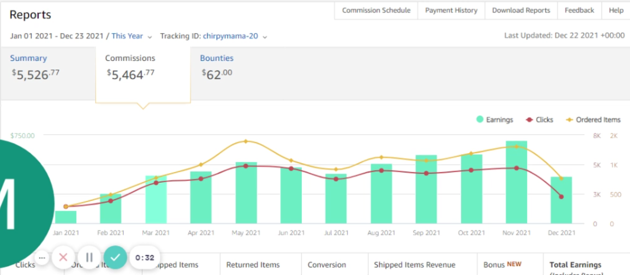Open Payment History
The height and width of the screenshot is (275, 630).
point(451,10)
